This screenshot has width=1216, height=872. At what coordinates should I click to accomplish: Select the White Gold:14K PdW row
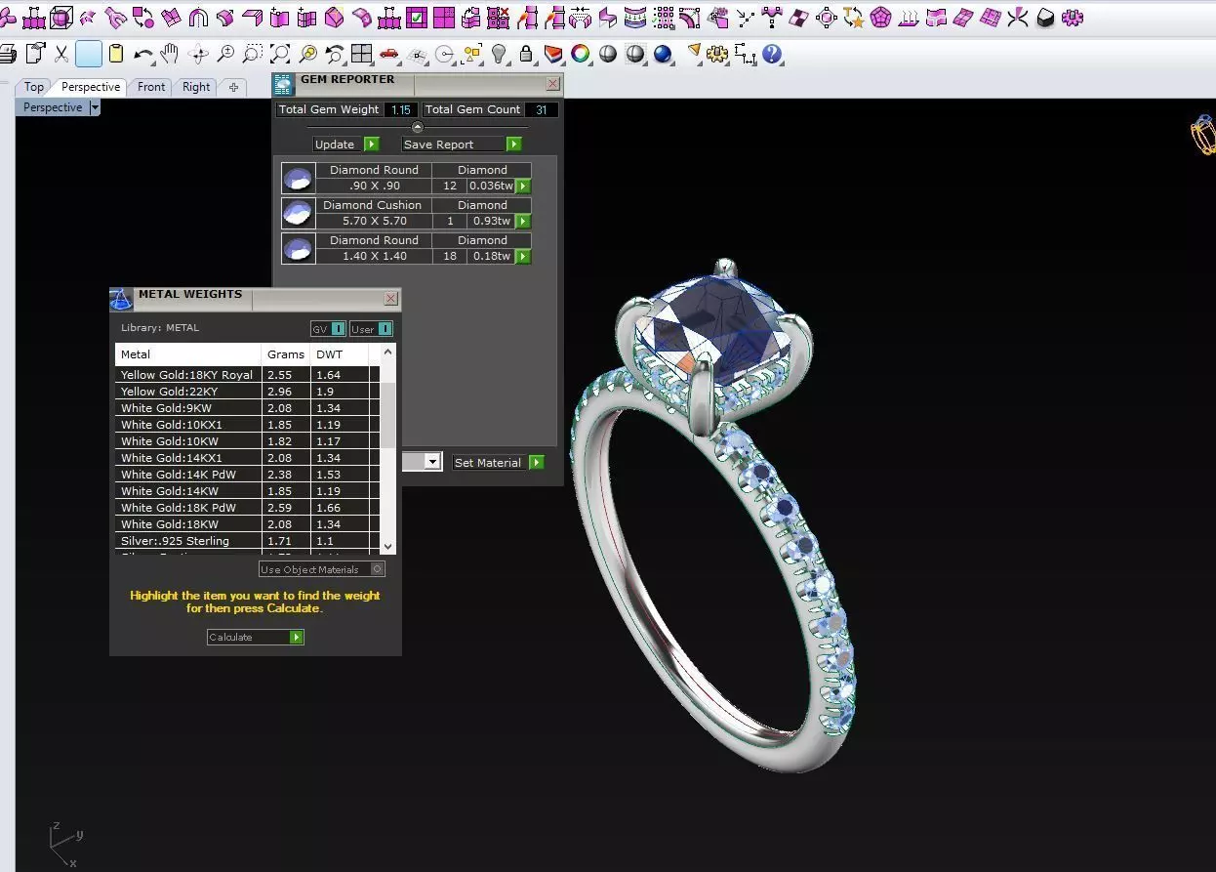[x=247, y=475]
